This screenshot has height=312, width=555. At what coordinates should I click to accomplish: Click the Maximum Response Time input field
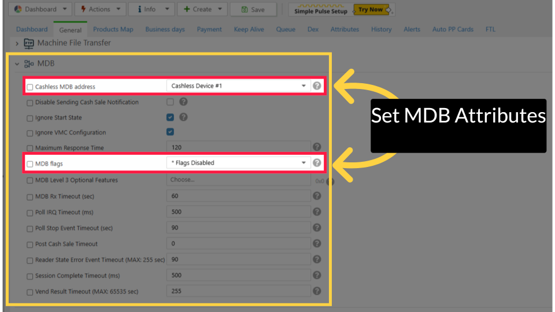pos(238,147)
